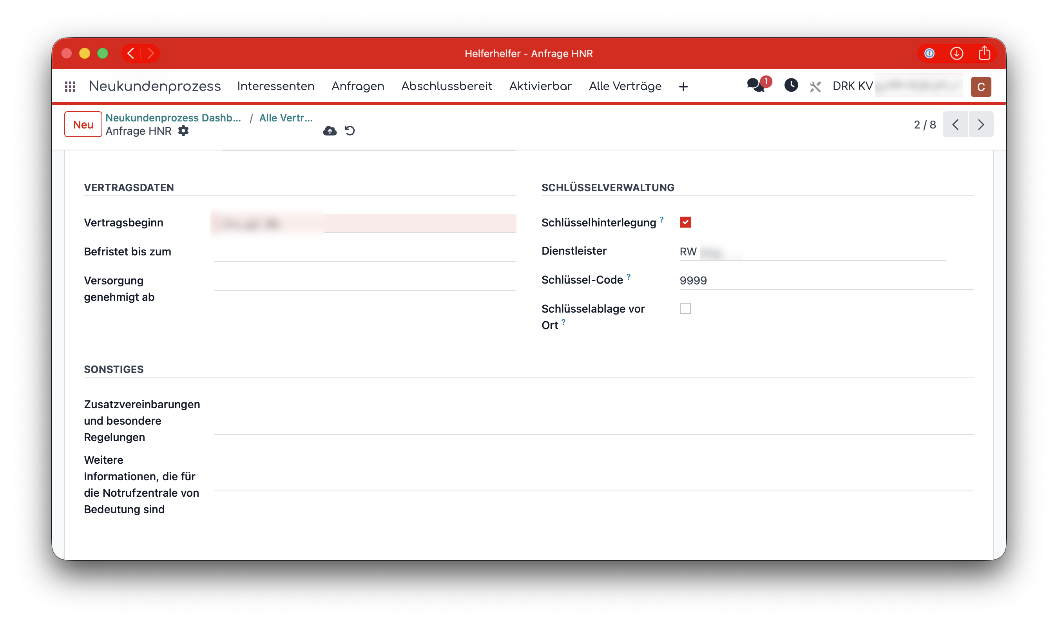Click the password manager icon in titlebar
This screenshot has width=1058, height=626.
click(x=929, y=54)
